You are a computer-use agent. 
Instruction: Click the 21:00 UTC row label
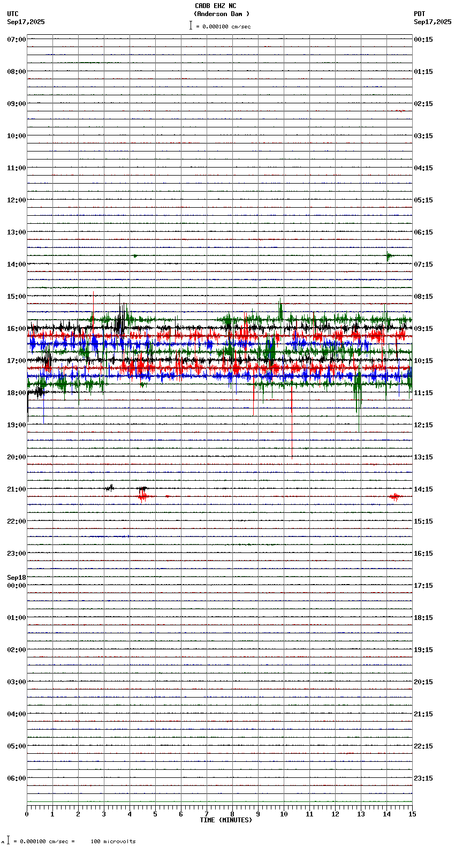point(17,489)
